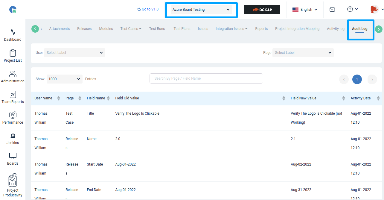Click the DCKAP logo banner
The height and width of the screenshot is (200, 384).
(x=262, y=10)
